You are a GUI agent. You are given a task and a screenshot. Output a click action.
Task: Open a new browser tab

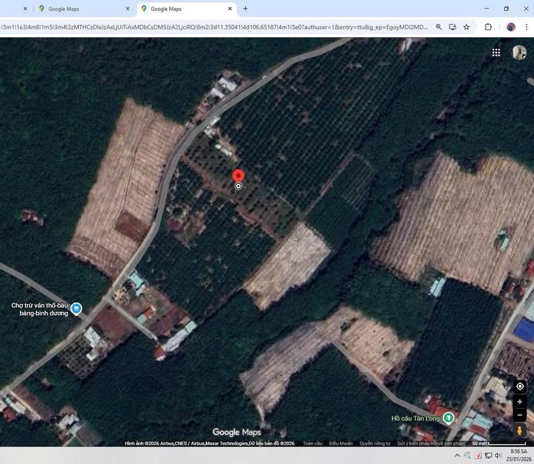[245, 9]
